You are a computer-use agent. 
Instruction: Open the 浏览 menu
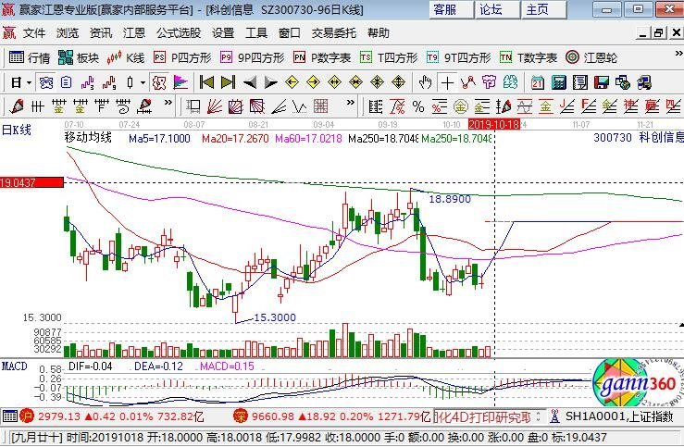pos(68,33)
